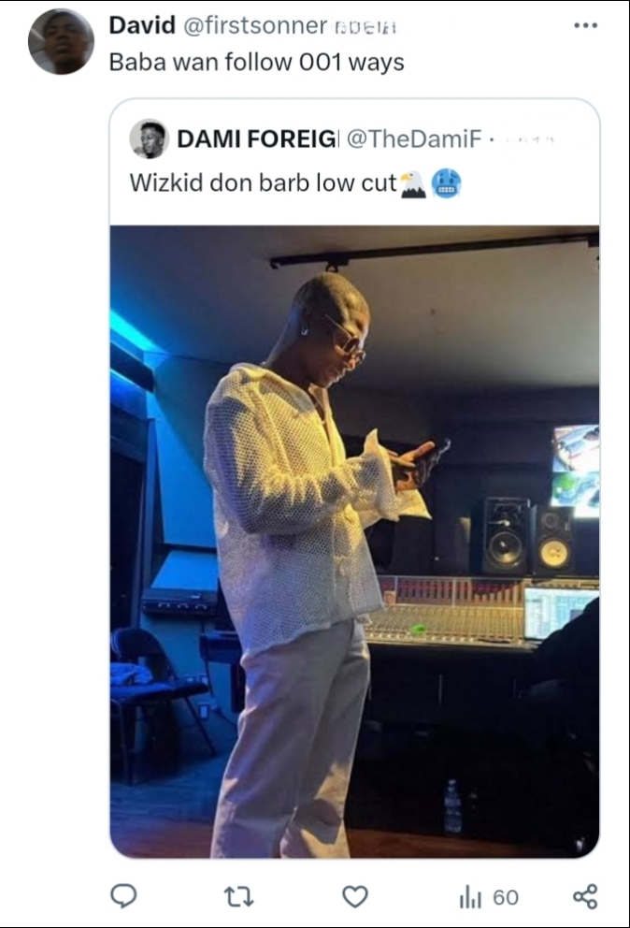This screenshot has height=928, width=630.
Task: Click DAMI FOREIGN's small avatar
Action: pyautogui.click(x=149, y=139)
